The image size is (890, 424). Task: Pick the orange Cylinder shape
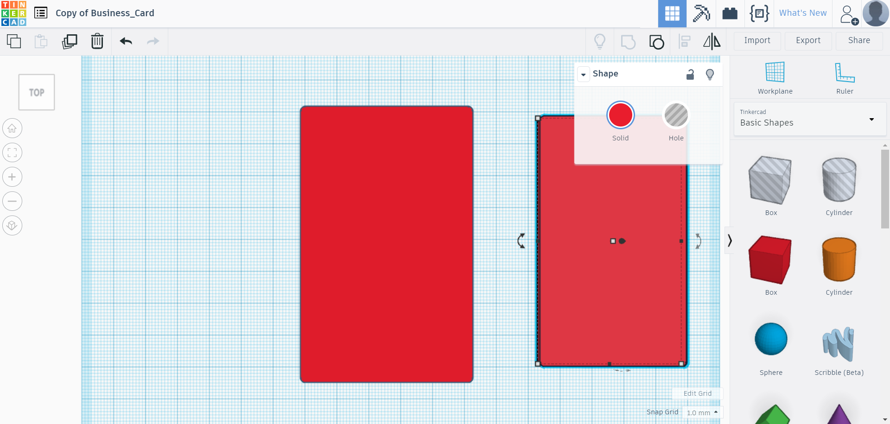(x=839, y=259)
